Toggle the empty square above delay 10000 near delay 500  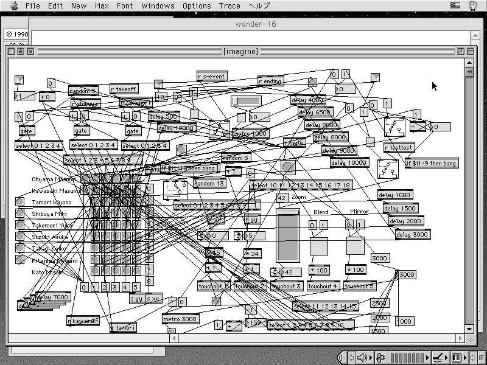194,114
